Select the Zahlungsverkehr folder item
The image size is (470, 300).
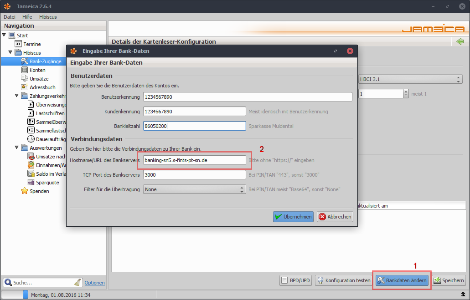coord(44,96)
